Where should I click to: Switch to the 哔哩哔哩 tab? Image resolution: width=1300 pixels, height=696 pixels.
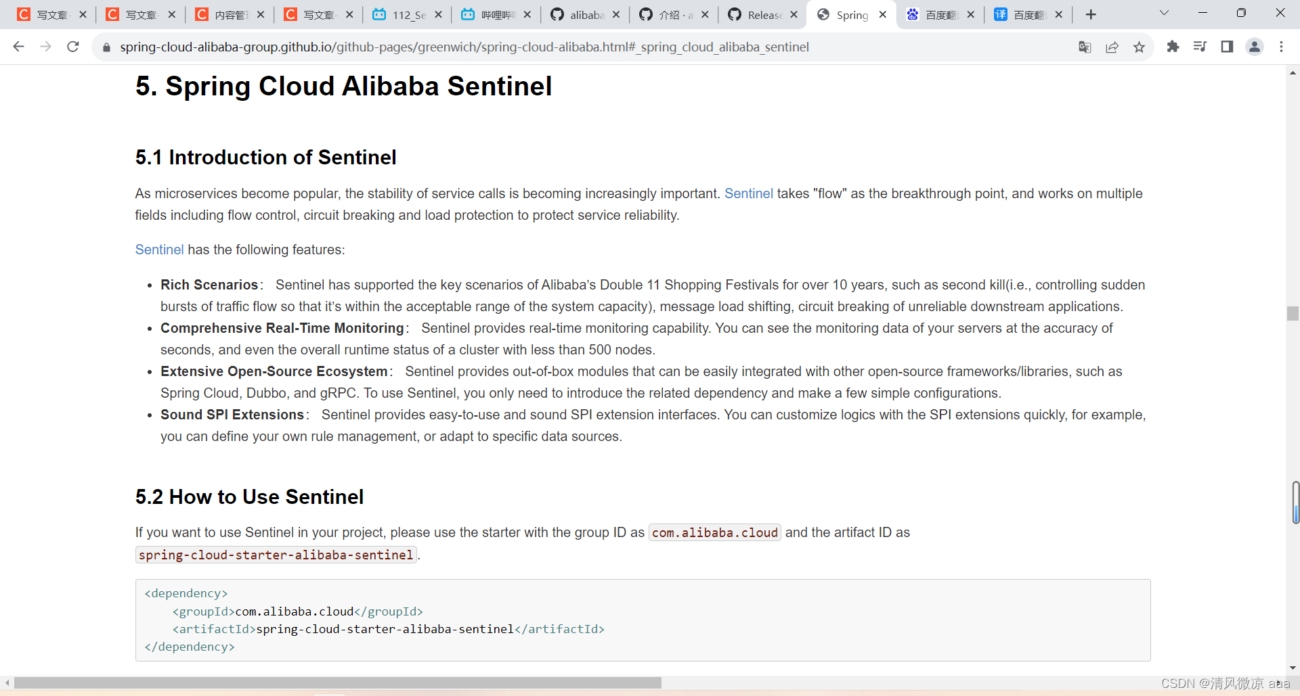click(x=497, y=15)
